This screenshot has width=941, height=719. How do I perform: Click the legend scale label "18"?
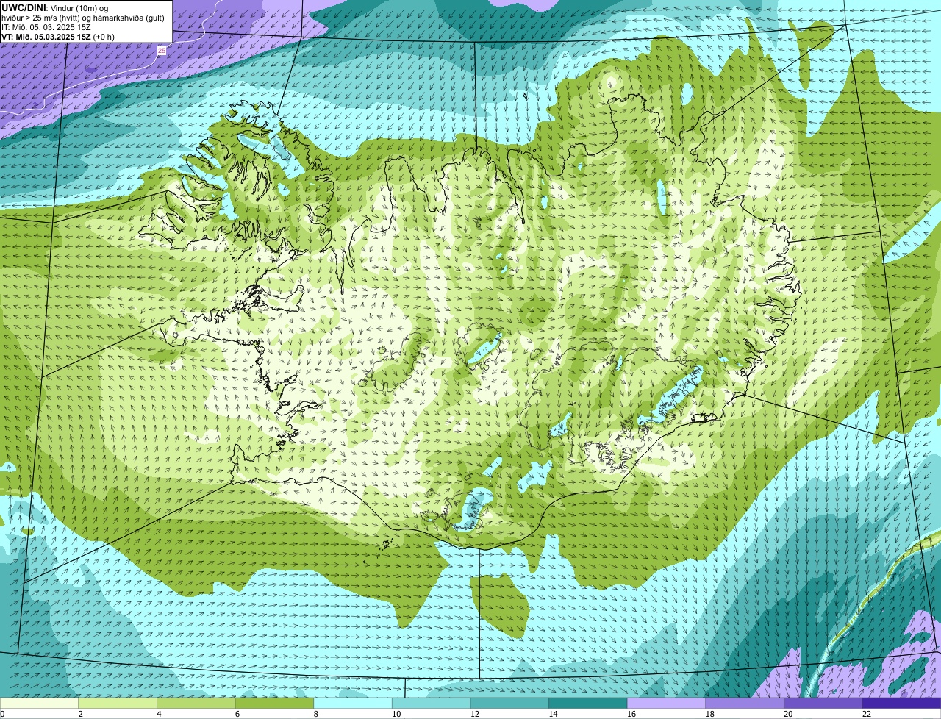click(710, 714)
